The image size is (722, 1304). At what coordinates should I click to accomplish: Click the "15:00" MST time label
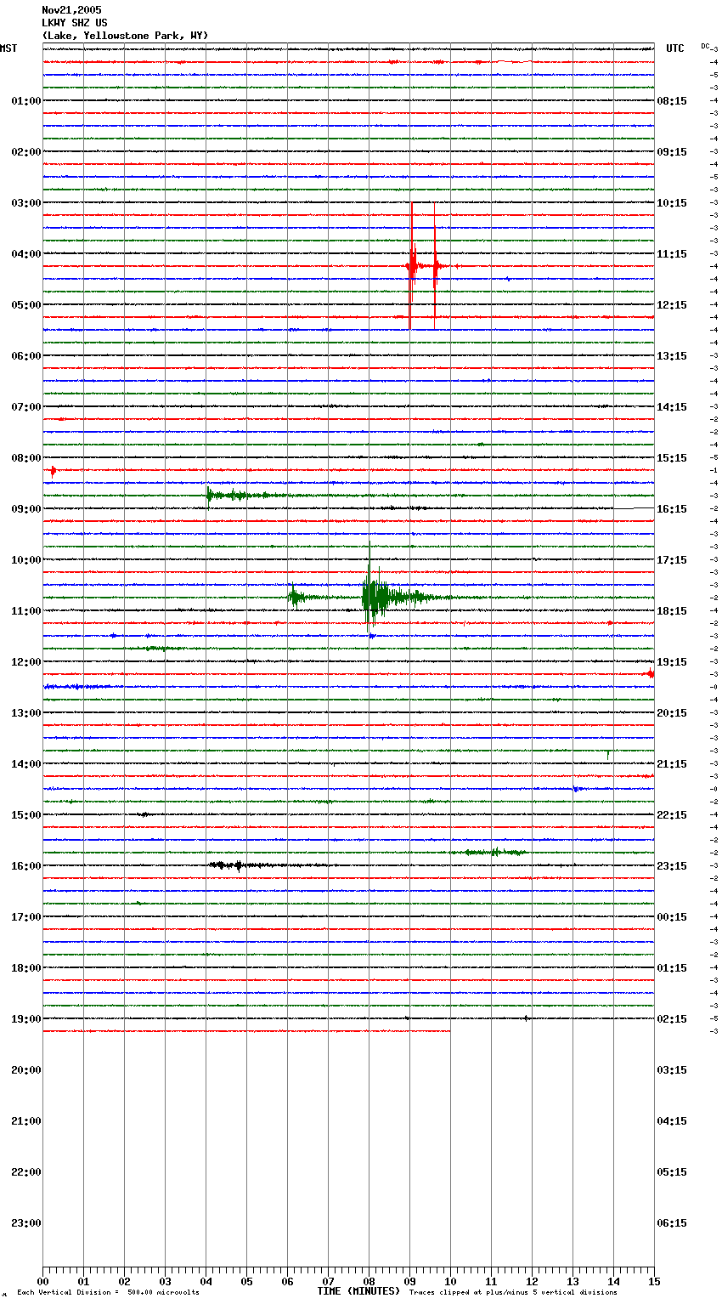click(26, 815)
